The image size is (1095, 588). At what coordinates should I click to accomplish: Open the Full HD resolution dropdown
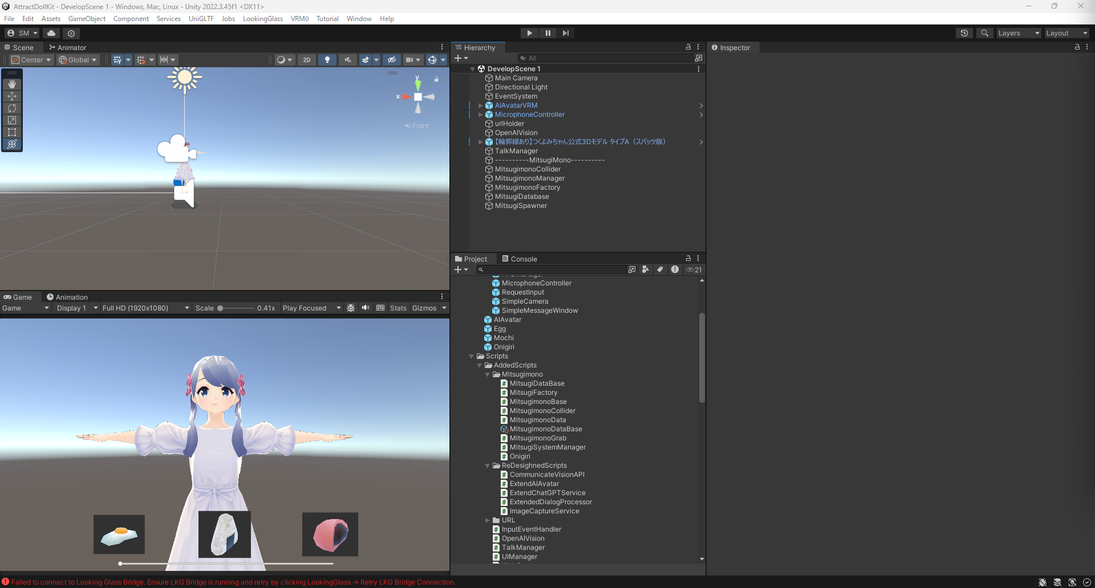click(x=145, y=308)
